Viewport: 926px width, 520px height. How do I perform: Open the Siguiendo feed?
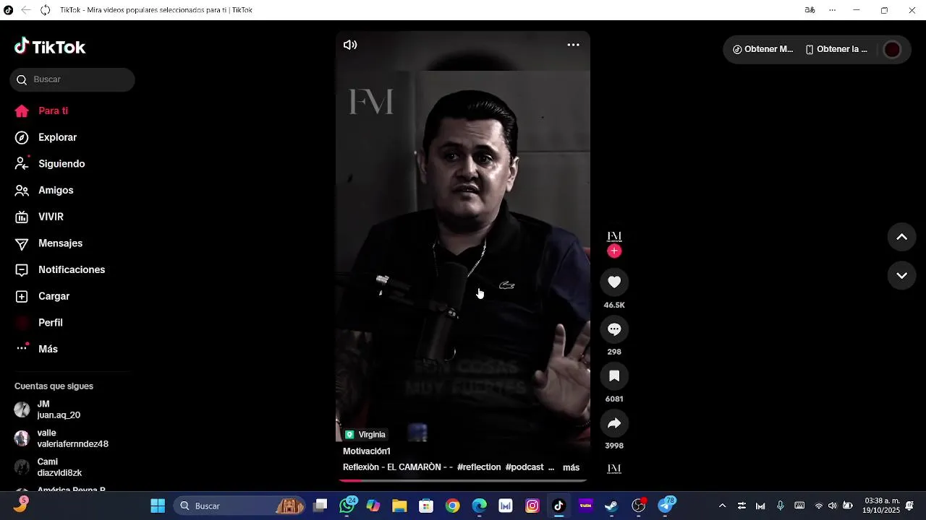point(50,164)
